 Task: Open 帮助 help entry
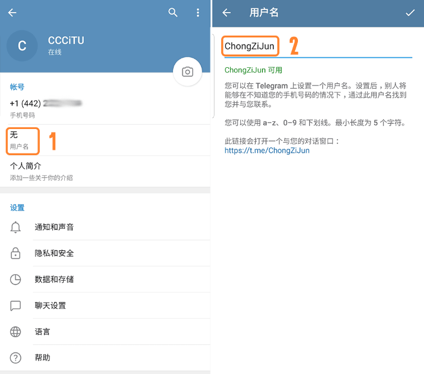pyautogui.click(x=105, y=358)
